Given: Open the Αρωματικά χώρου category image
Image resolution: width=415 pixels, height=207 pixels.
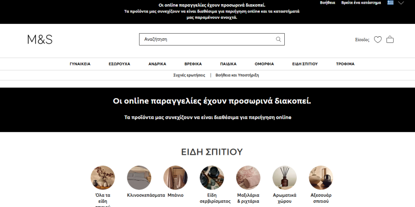Looking at the screenshot, I should [284, 178].
